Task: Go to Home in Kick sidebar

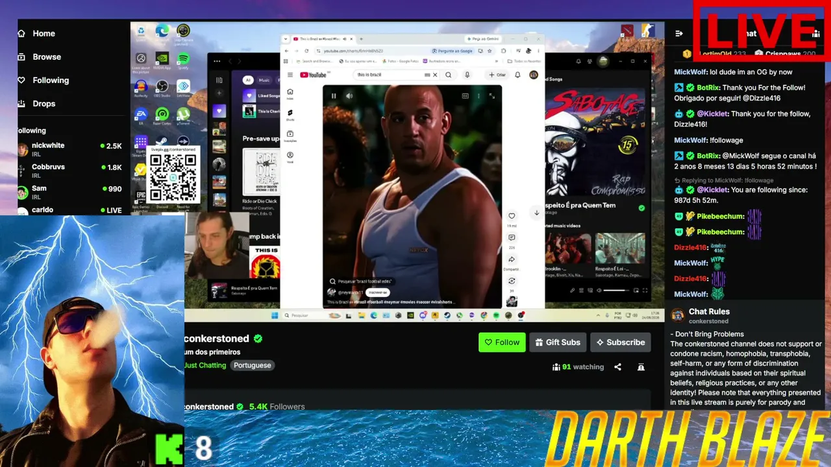Action: [x=36, y=34]
